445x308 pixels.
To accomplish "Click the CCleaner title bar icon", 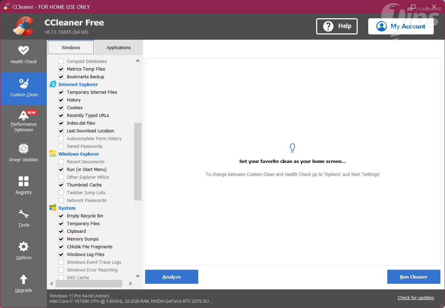I will (x=7, y=7).
